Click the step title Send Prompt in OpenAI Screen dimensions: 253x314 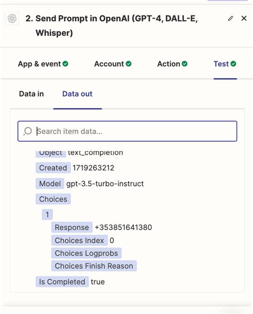coord(112,26)
